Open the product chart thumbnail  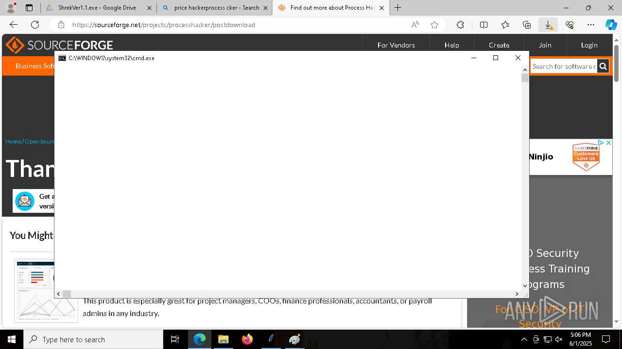(x=46, y=291)
